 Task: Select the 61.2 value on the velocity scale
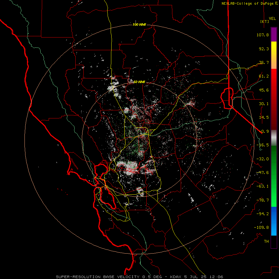click(264, 76)
